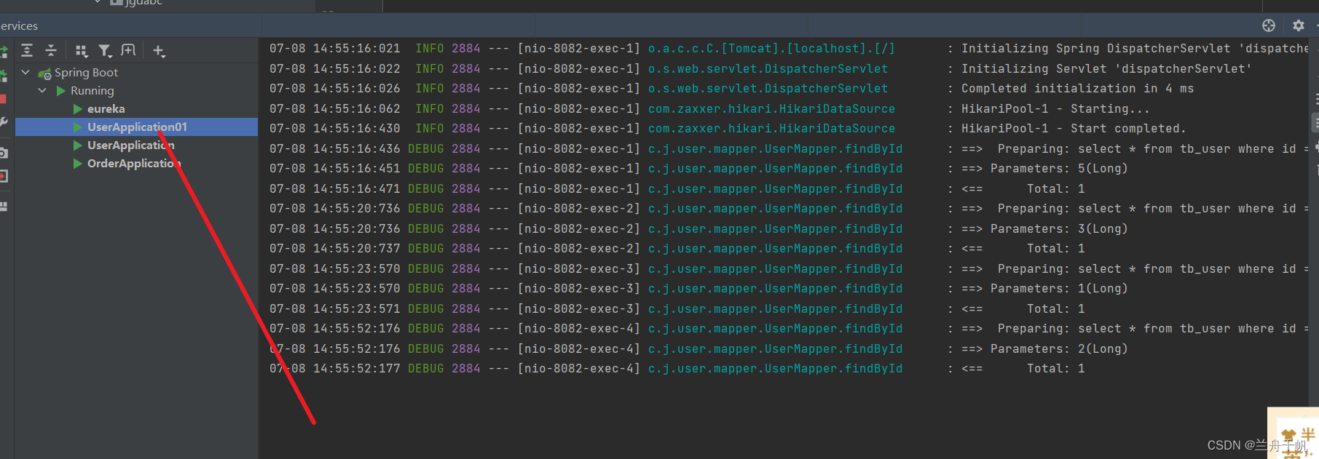
Task: Click the green run icon beside eureka
Action: pos(78,108)
